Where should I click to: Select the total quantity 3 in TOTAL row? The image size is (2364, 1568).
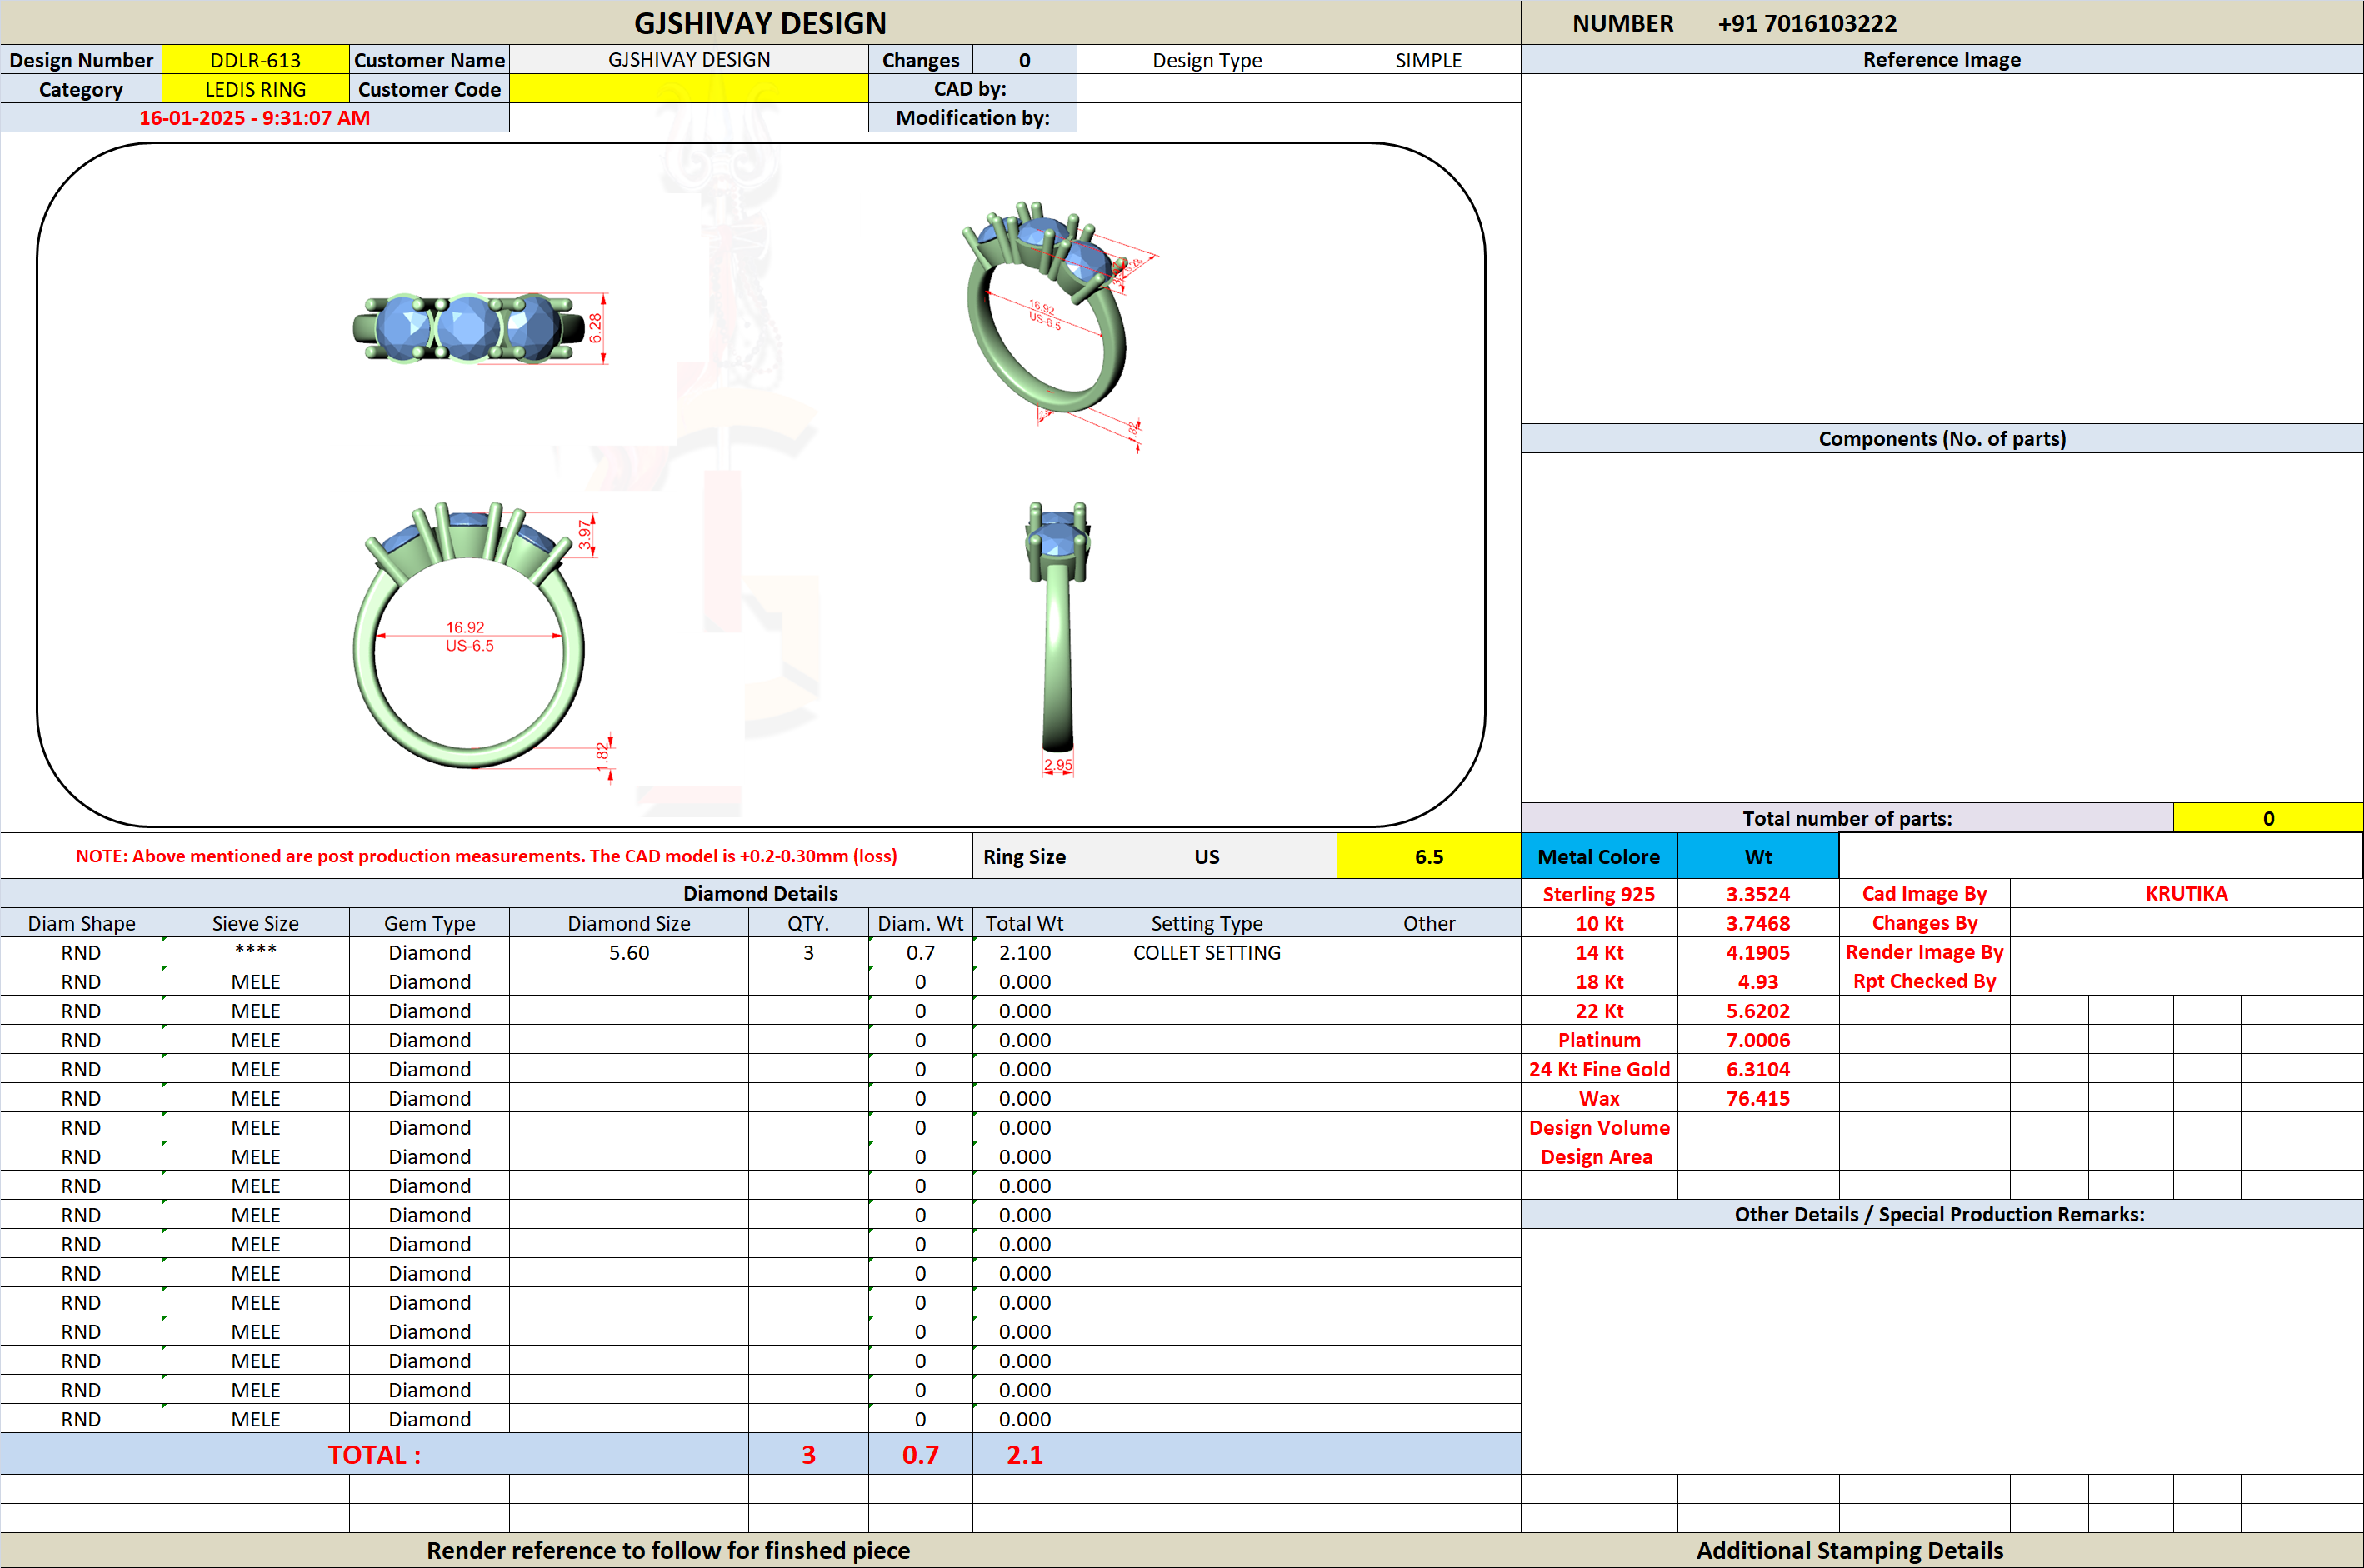pos(808,1454)
